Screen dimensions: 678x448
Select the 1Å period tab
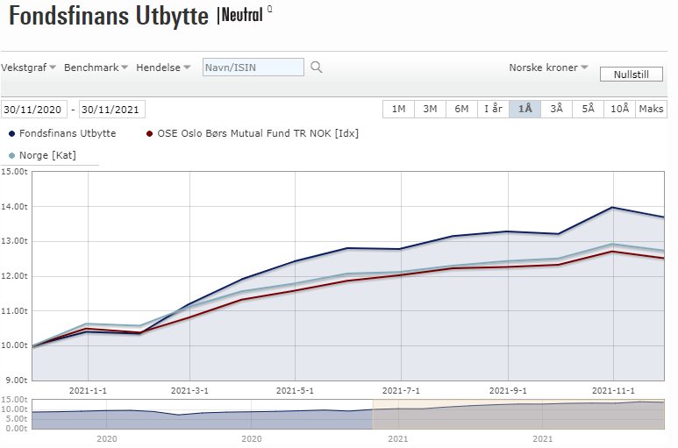pos(525,109)
